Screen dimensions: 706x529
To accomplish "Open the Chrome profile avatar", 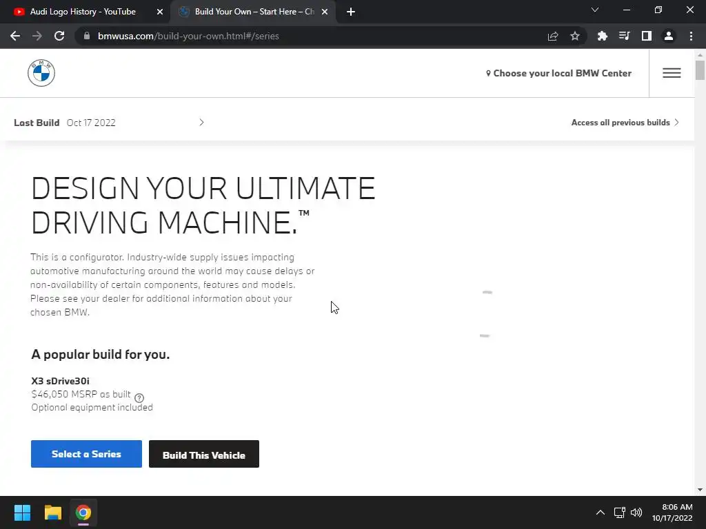I will [669, 36].
